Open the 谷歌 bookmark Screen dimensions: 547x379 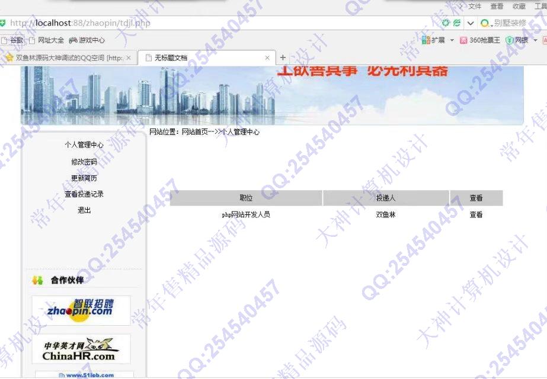pyautogui.click(x=12, y=40)
